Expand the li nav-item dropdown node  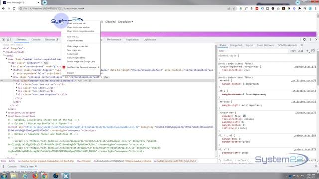16,95
